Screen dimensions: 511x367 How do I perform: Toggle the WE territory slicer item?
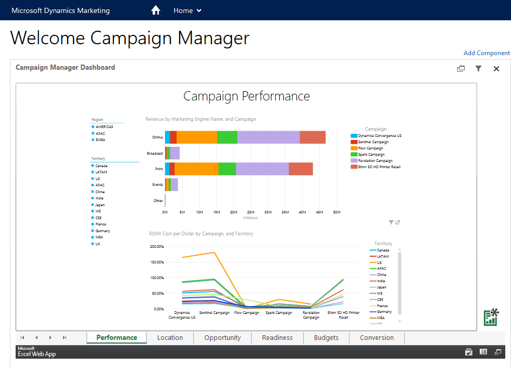pyautogui.click(x=96, y=211)
